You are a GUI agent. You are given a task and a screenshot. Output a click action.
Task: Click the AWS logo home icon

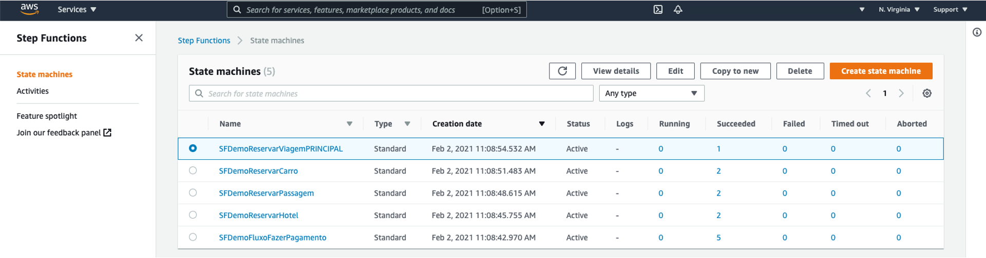(29, 9)
